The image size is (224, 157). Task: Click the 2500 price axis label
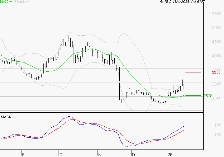tap(216, 98)
